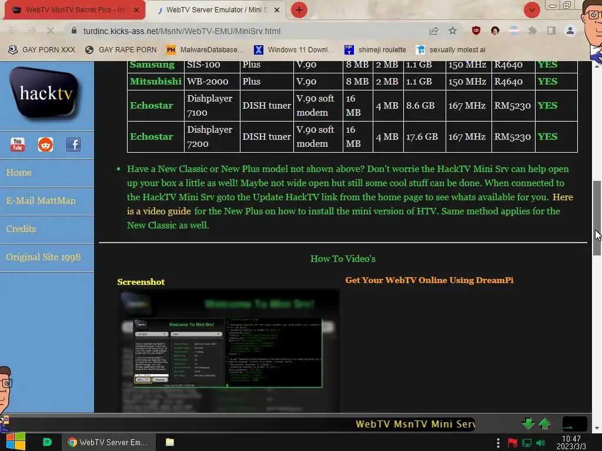Image resolution: width=602 pixels, height=451 pixels.
Task: Open the Extensions puzzle piece menu
Action: pyautogui.click(x=533, y=31)
